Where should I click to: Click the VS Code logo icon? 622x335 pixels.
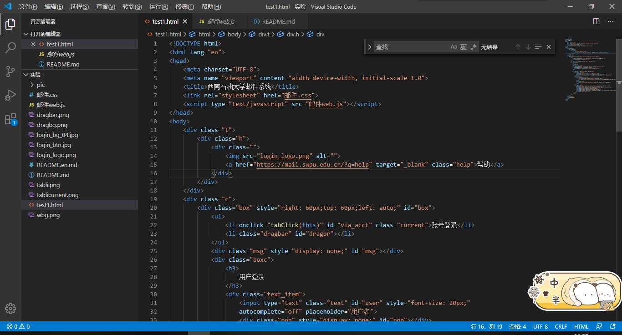pos(8,6)
